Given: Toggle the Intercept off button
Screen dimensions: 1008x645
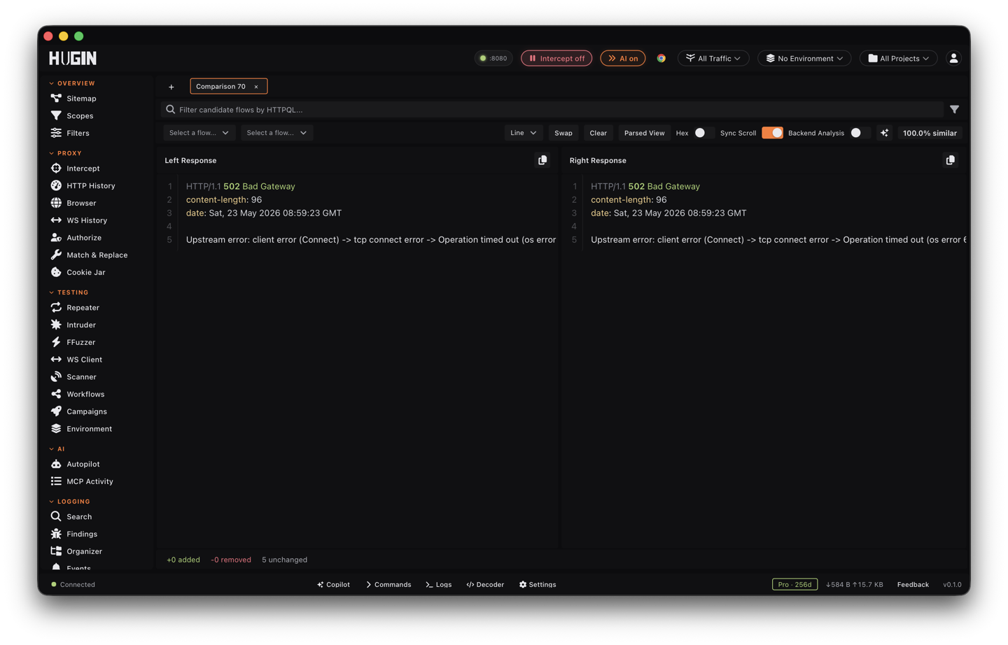Looking at the screenshot, I should [x=556, y=59].
